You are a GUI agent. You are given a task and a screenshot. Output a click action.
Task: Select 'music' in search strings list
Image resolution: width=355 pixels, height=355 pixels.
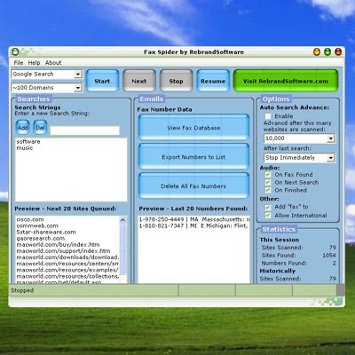(25, 148)
